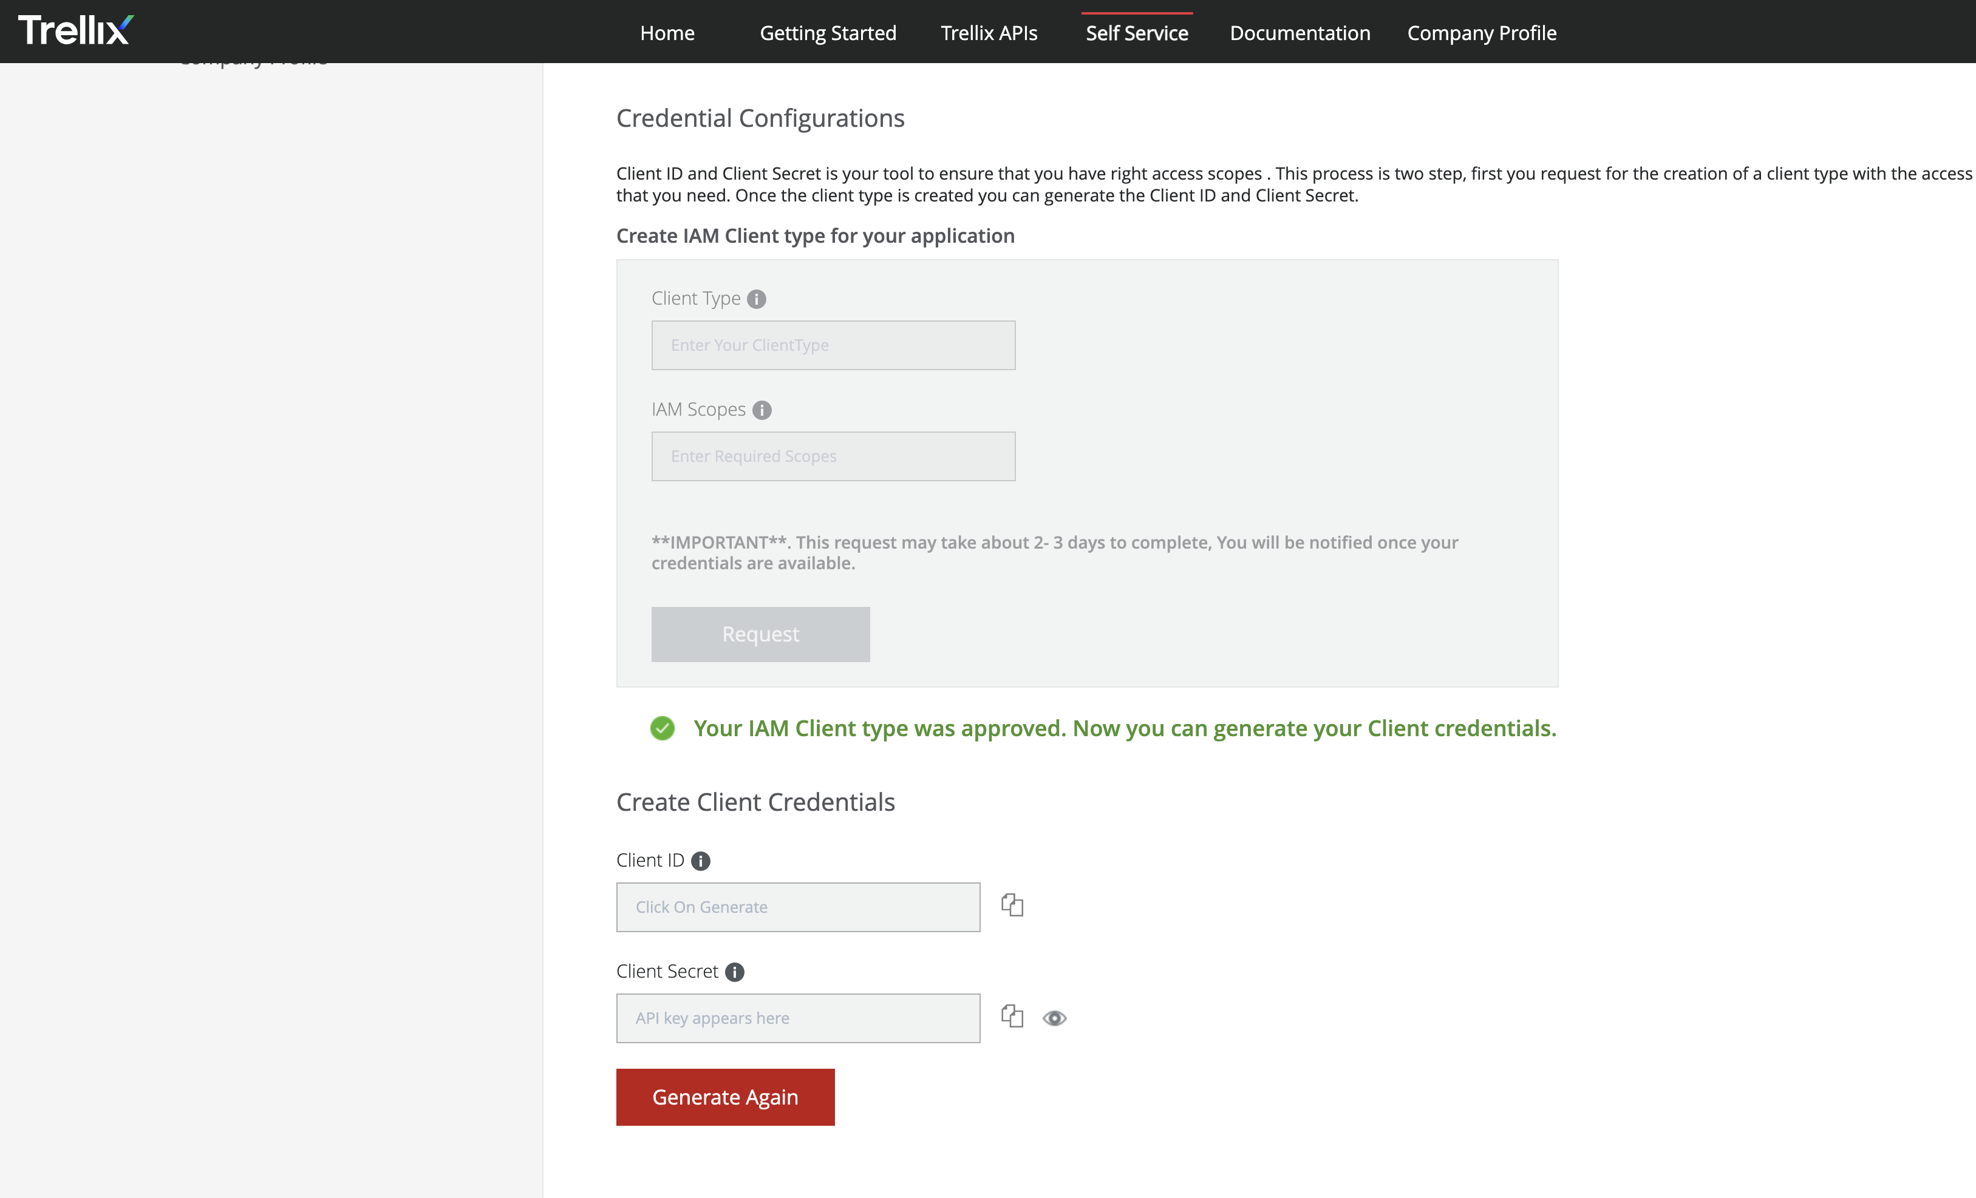This screenshot has height=1198, width=1976.
Task: Open Documentation from top navigation
Action: [1299, 33]
